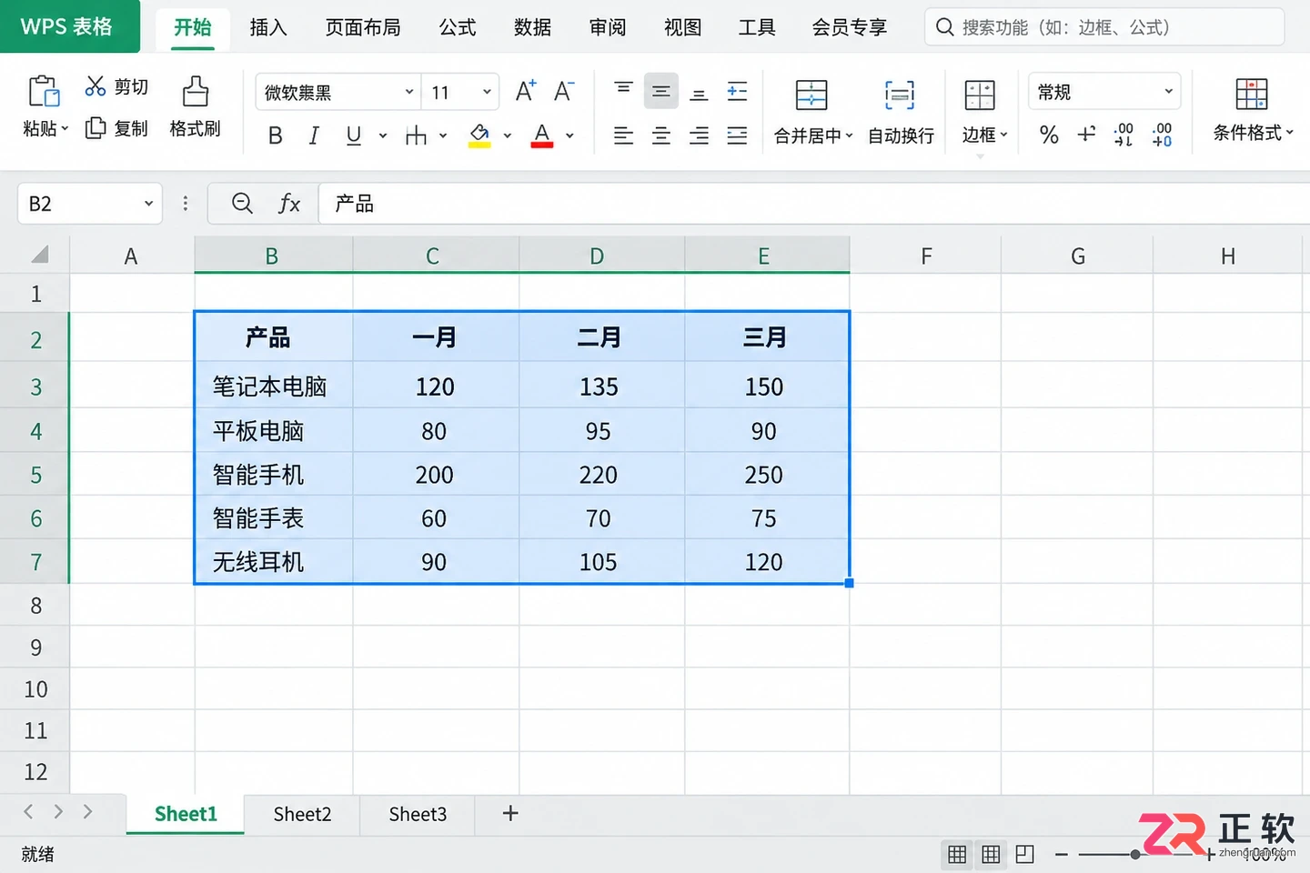Apply the yellow fill color
1310x873 pixels.
point(479,135)
